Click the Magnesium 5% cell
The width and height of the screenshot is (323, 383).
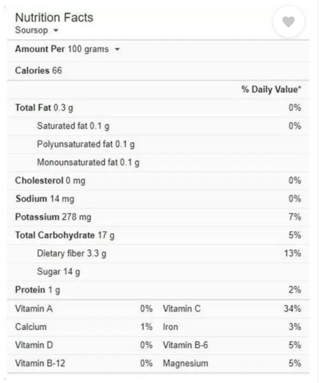click(x=232, y=363)
